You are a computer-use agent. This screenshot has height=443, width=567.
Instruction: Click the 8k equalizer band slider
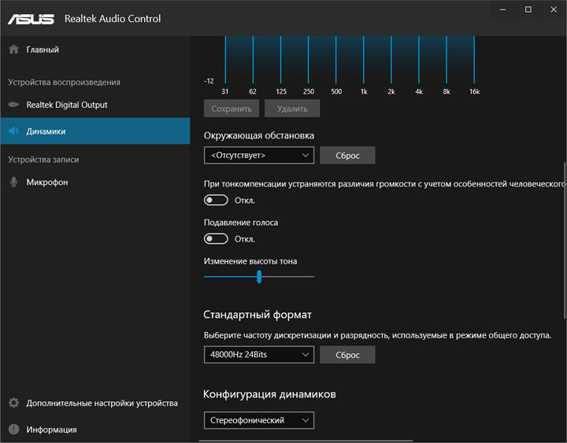[x=447, y=60]
